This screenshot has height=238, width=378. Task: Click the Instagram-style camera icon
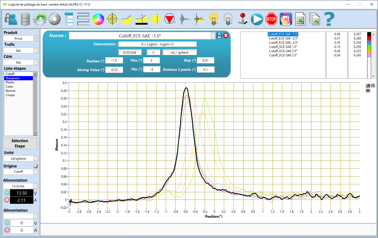coord(286,19)
